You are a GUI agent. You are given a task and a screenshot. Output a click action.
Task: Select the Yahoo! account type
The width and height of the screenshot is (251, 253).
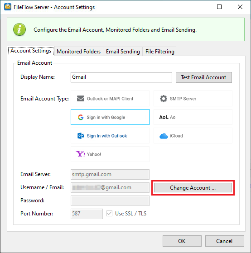(x=110, y=154)
